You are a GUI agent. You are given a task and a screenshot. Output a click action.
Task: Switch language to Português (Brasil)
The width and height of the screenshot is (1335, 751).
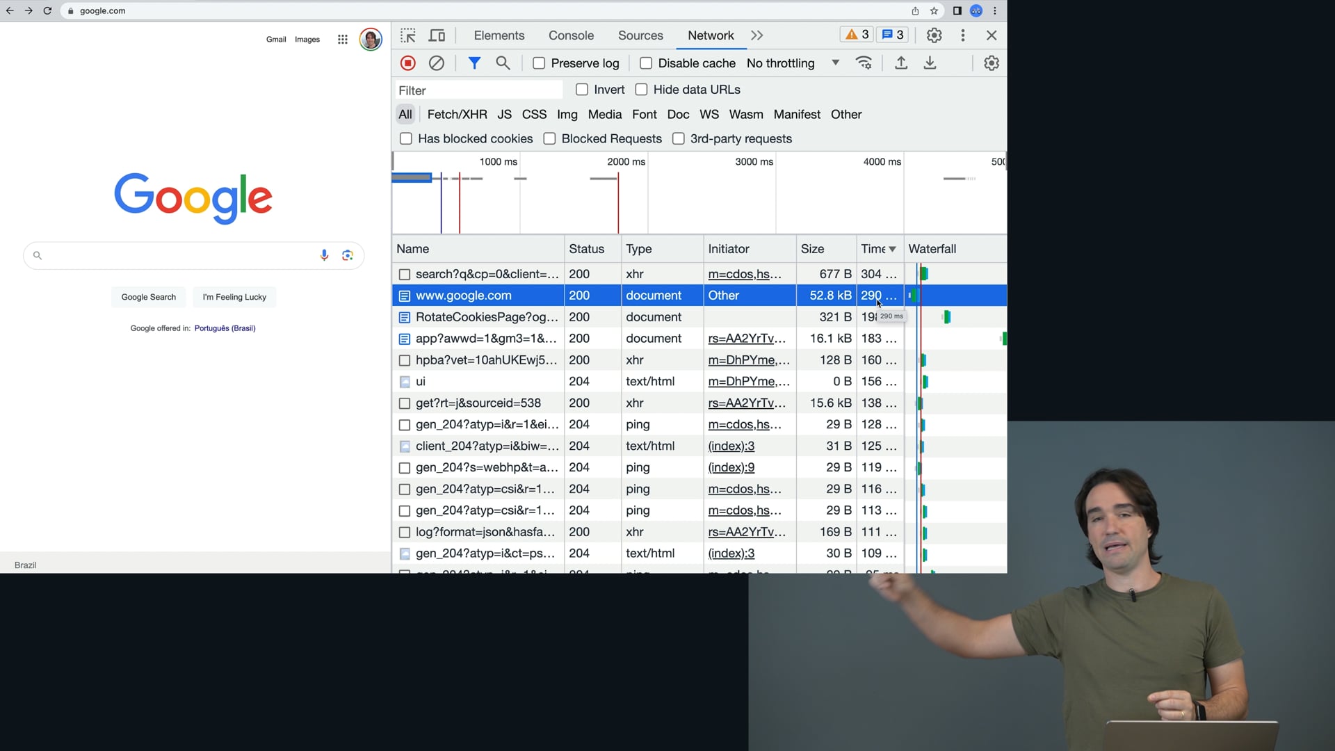[225, 328]
